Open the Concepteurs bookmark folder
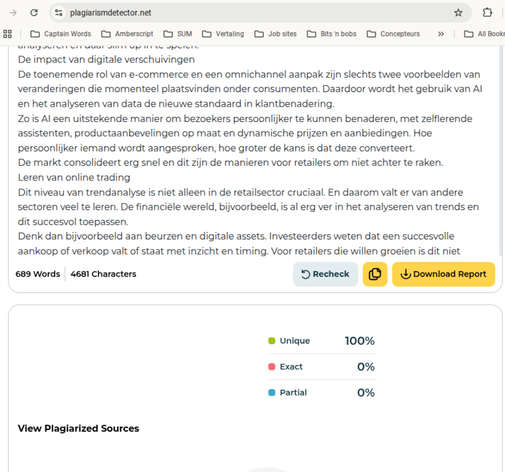The image size is (505, 472). click(393, 34)
